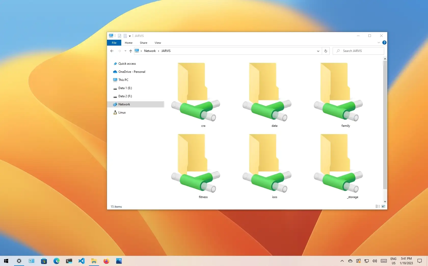
Task: Click the refresh icon in address bar
Action: click(326, 51)
